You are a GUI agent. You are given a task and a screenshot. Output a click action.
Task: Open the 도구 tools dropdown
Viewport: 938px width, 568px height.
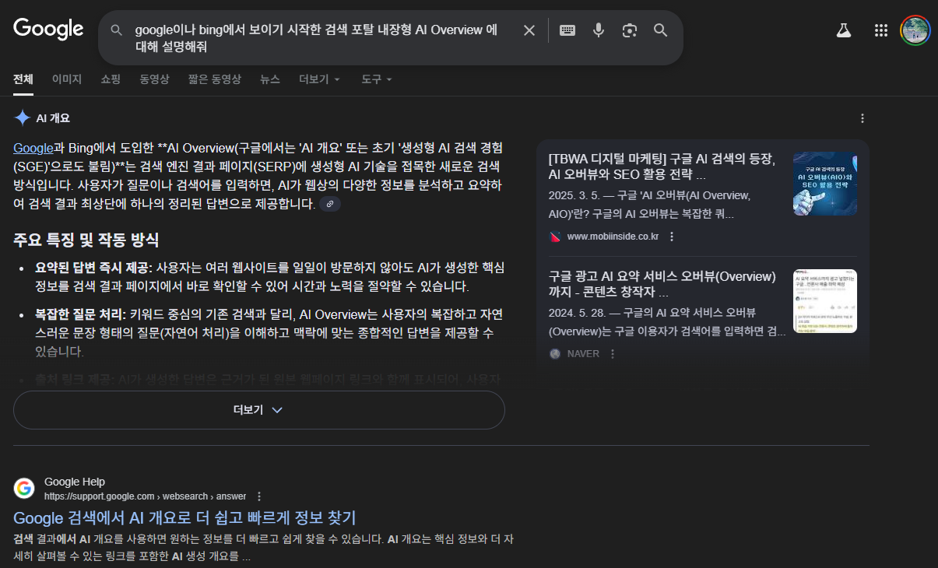tap(376, 79)
